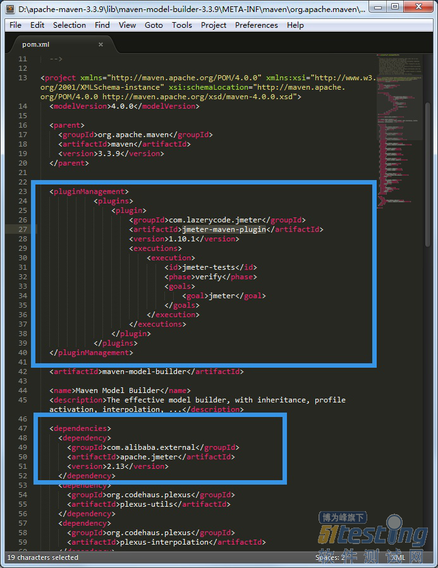
Task: Click the opening parent tag on line 16
Action: point(67,125)
